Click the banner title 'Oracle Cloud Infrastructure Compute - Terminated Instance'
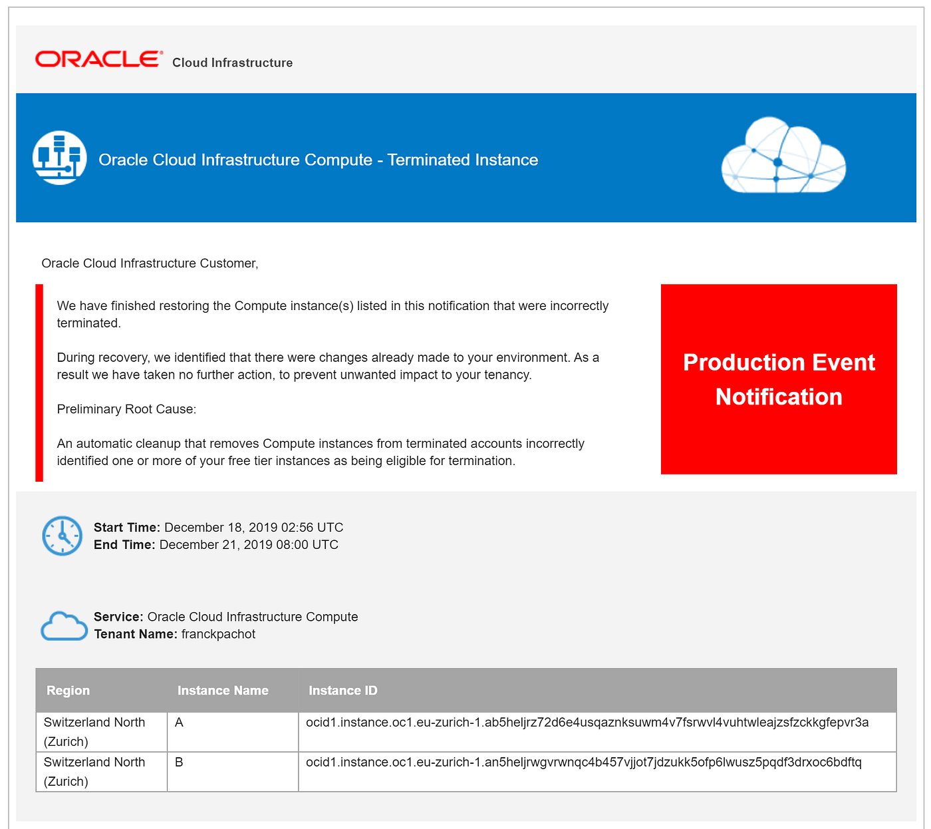Viewport: 931px width, 829px height. coord(319,160)
